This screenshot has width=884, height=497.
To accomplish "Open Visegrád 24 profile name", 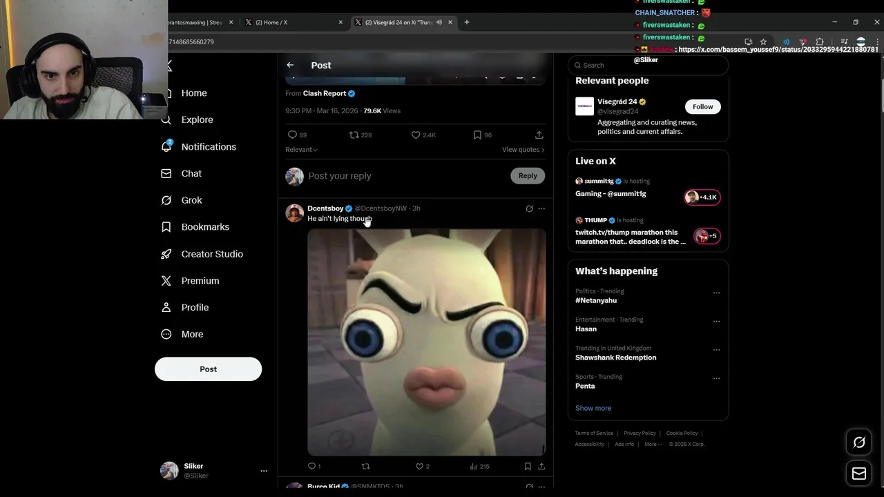I will coord(617,101).
